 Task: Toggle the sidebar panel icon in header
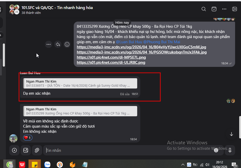(x=235, y=9)
